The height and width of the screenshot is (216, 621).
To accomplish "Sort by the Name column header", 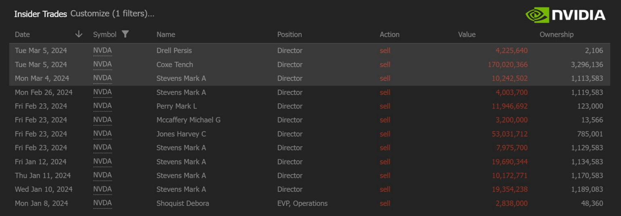I will tap(166, 34).
